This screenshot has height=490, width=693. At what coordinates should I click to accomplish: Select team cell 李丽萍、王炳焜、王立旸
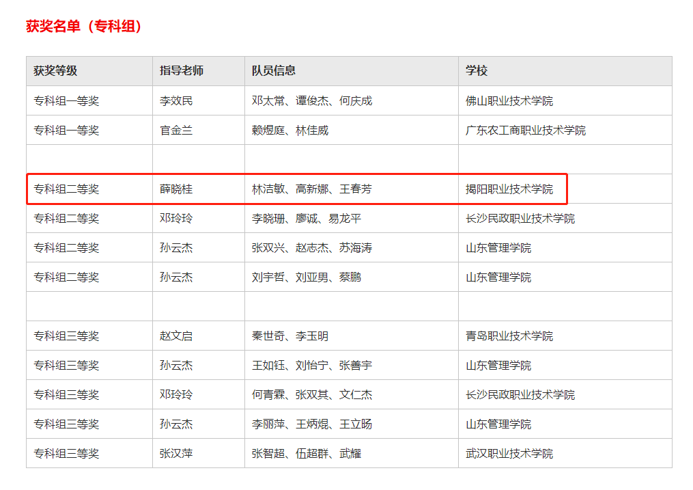(312, 424)
